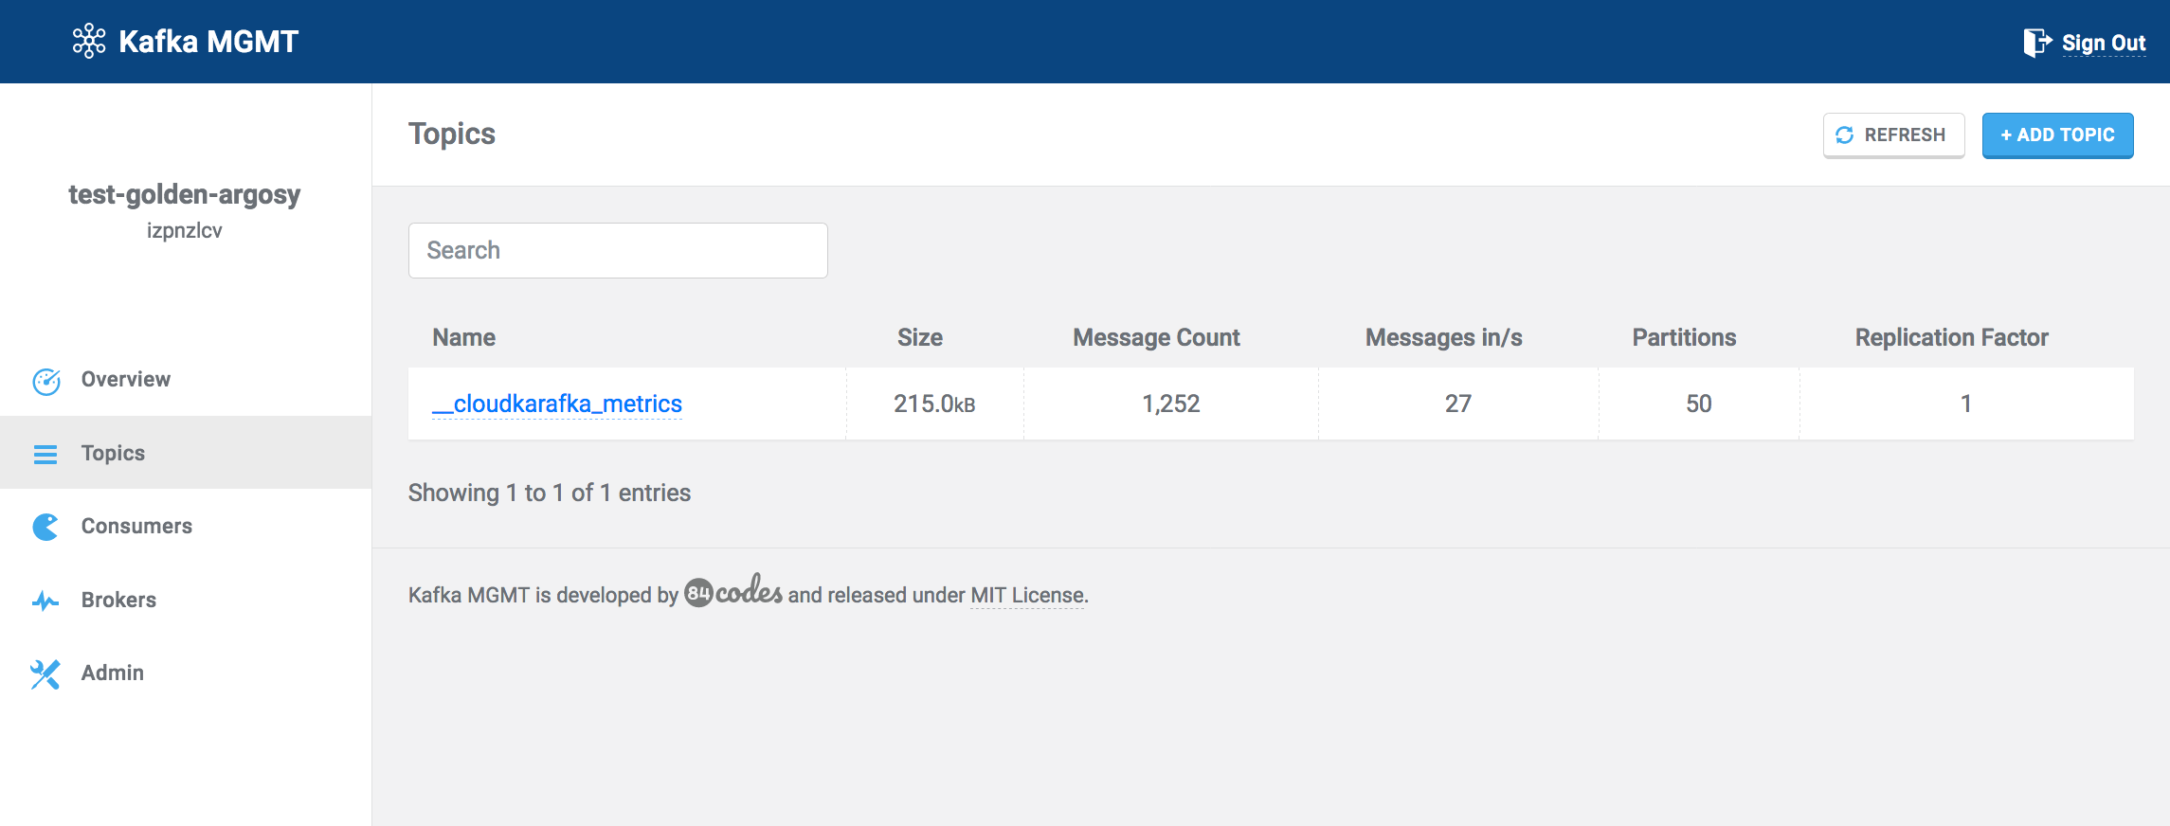Add a new topic
This screenshot has height=826, width=2170.
click(x=2057, y=135)
